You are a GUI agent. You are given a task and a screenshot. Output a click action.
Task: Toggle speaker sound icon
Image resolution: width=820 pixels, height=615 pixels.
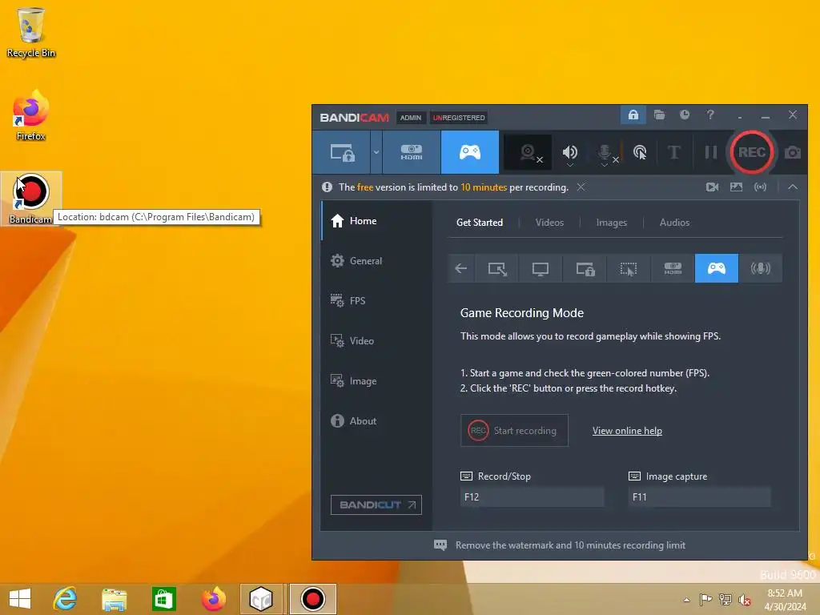pyautogui.click(x=570, y=152)
